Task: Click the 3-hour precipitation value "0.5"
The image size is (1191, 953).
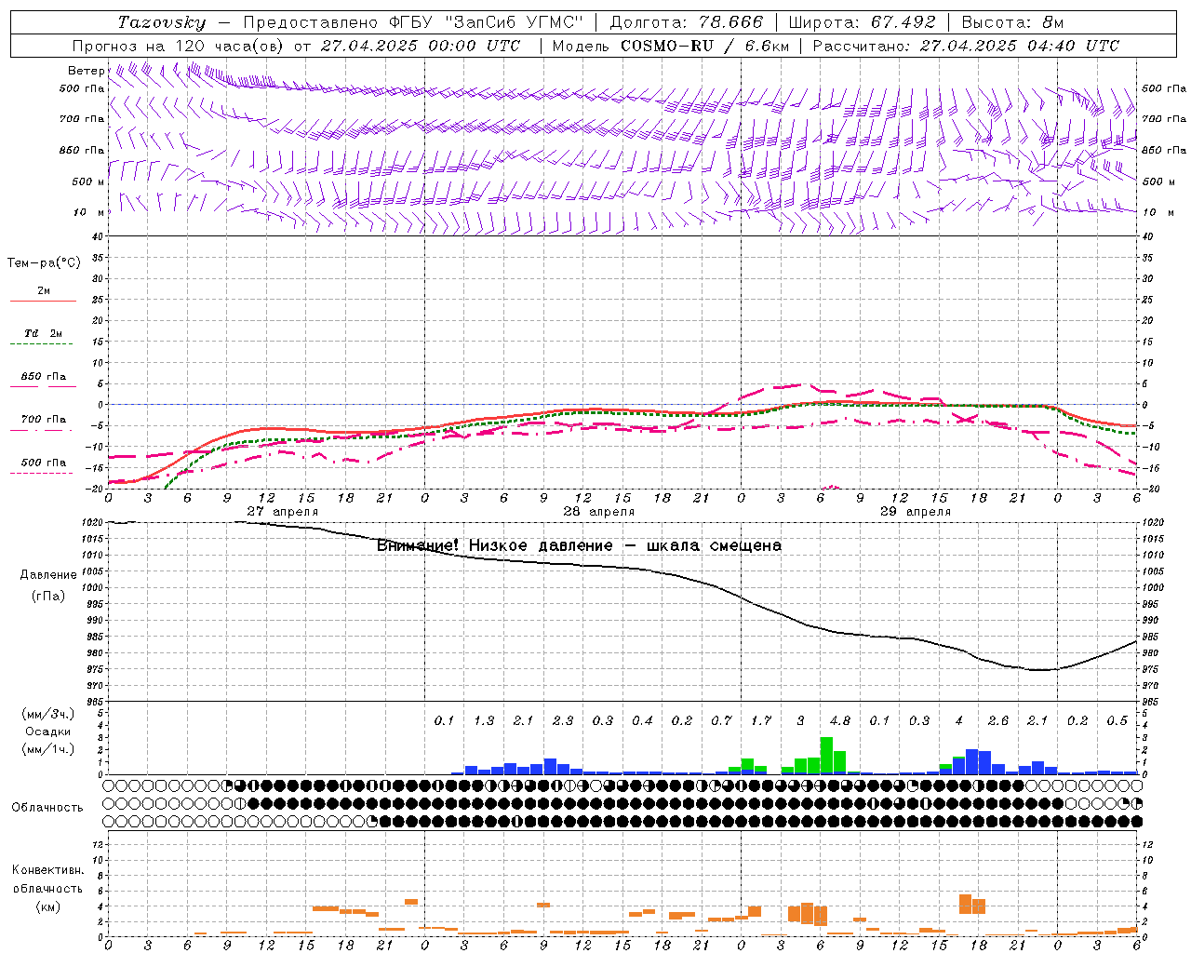Action: tap(1117, 720)
